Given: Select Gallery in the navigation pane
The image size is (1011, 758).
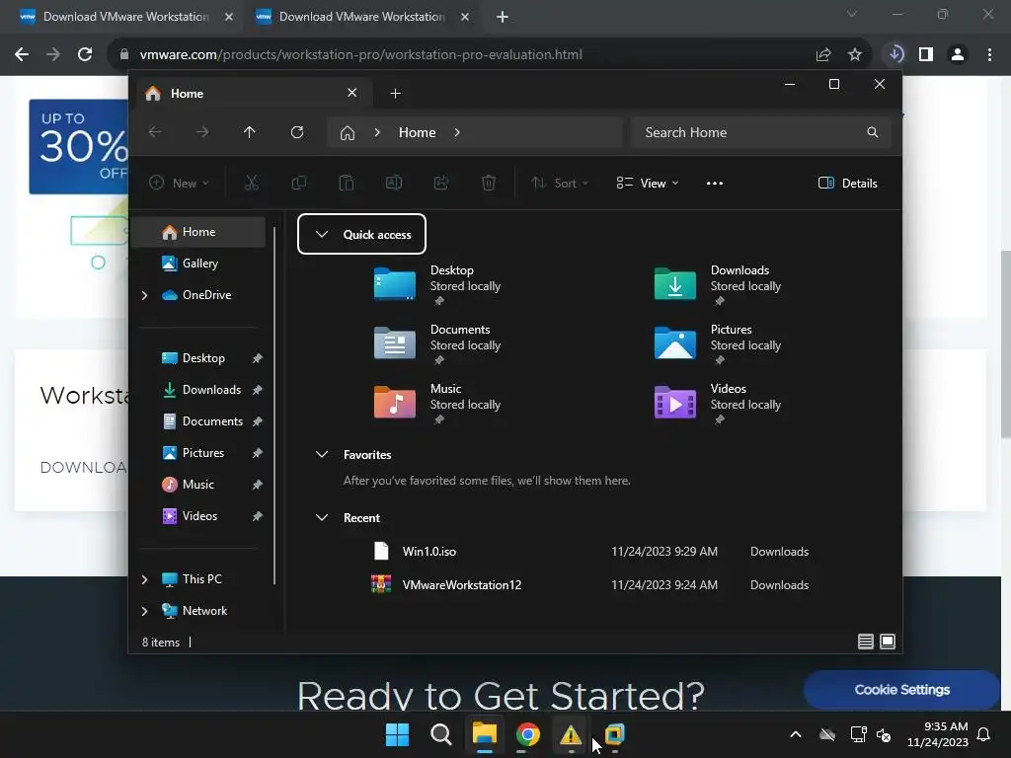Looking at the screenshot, I should coord(199,264).
